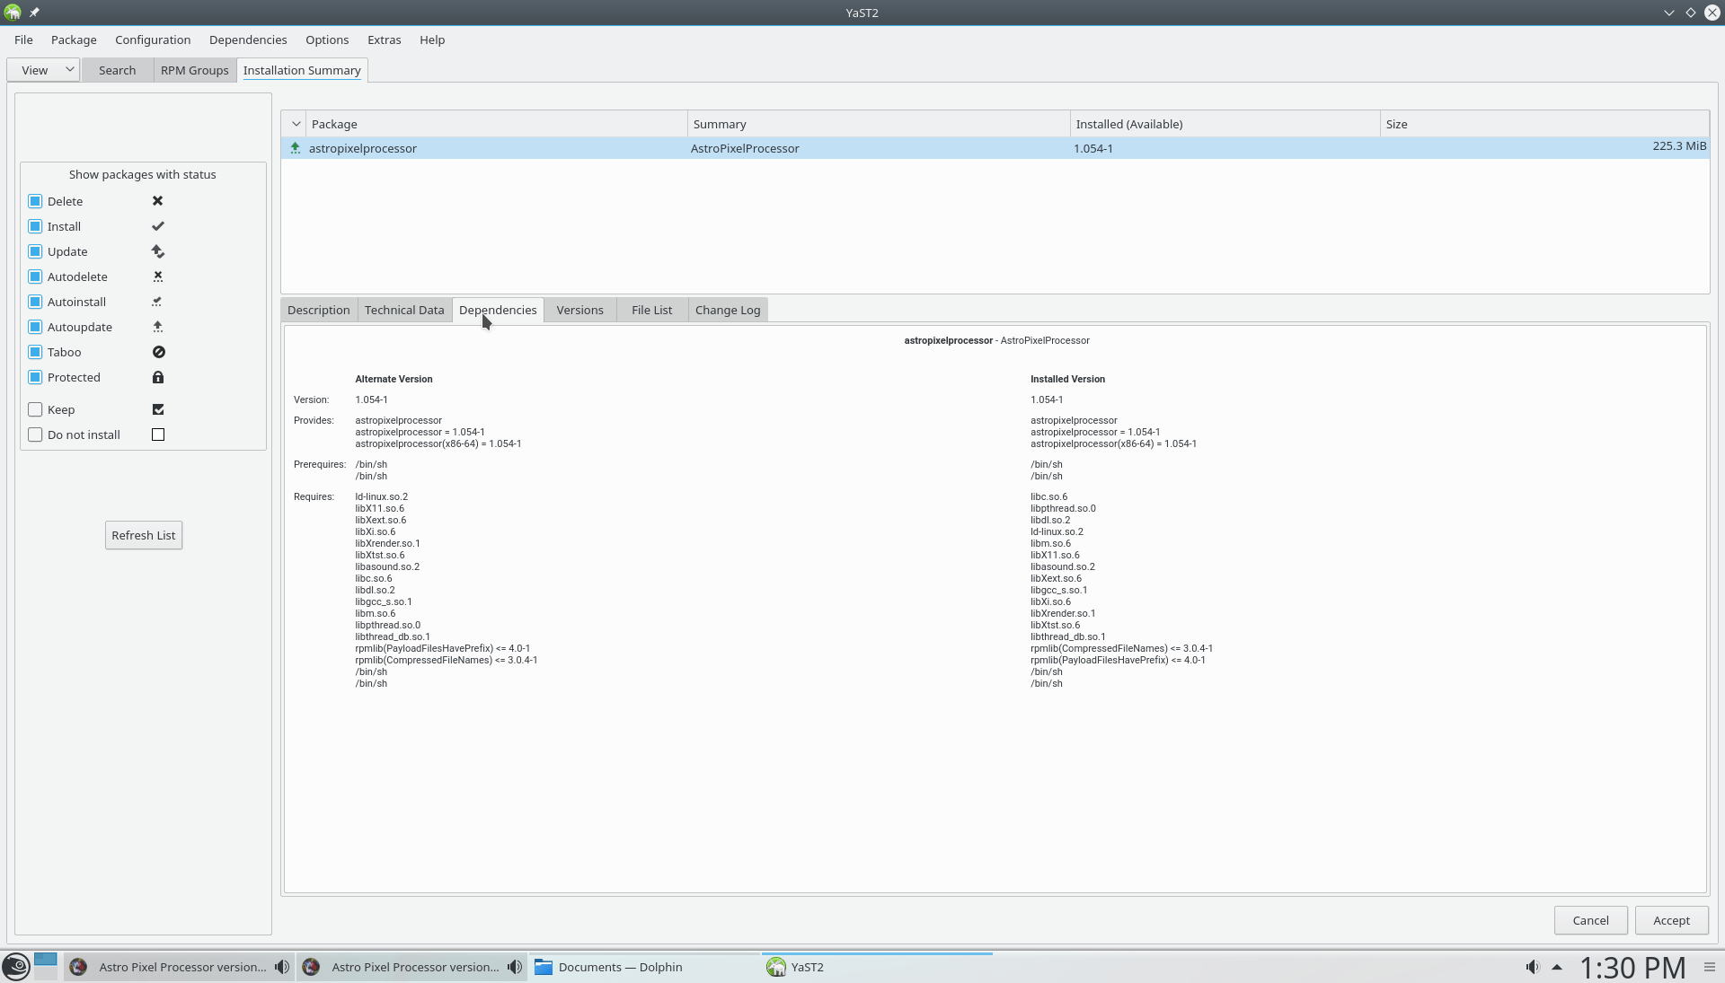Viewport: 1725px width, 983px height.
Task: Toggle the Autoinstall checkbox
Action: click(x=35, y=302)
